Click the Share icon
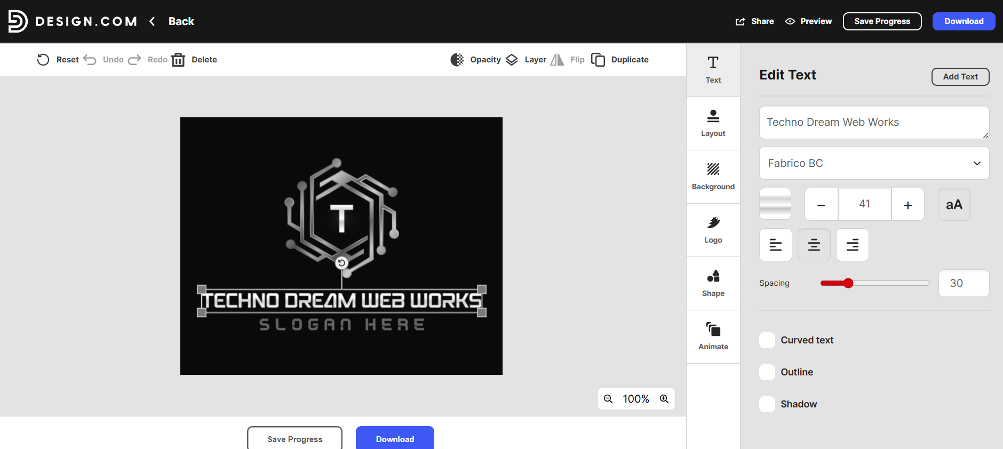The image size is (1003, 449). coord(740,21)
